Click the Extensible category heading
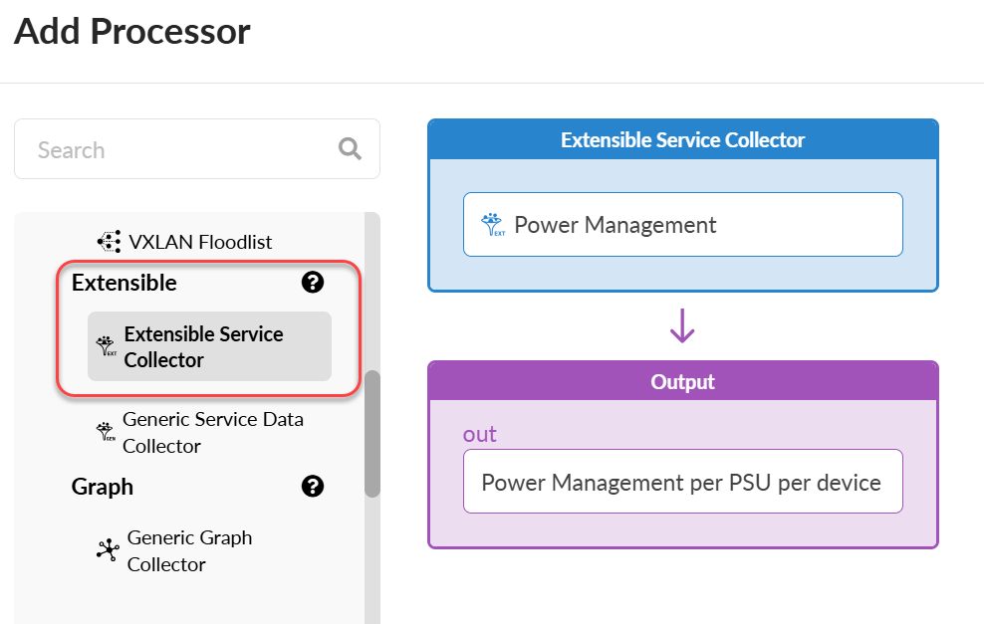Screen dimensions: 984x624 tap(124, 283)
